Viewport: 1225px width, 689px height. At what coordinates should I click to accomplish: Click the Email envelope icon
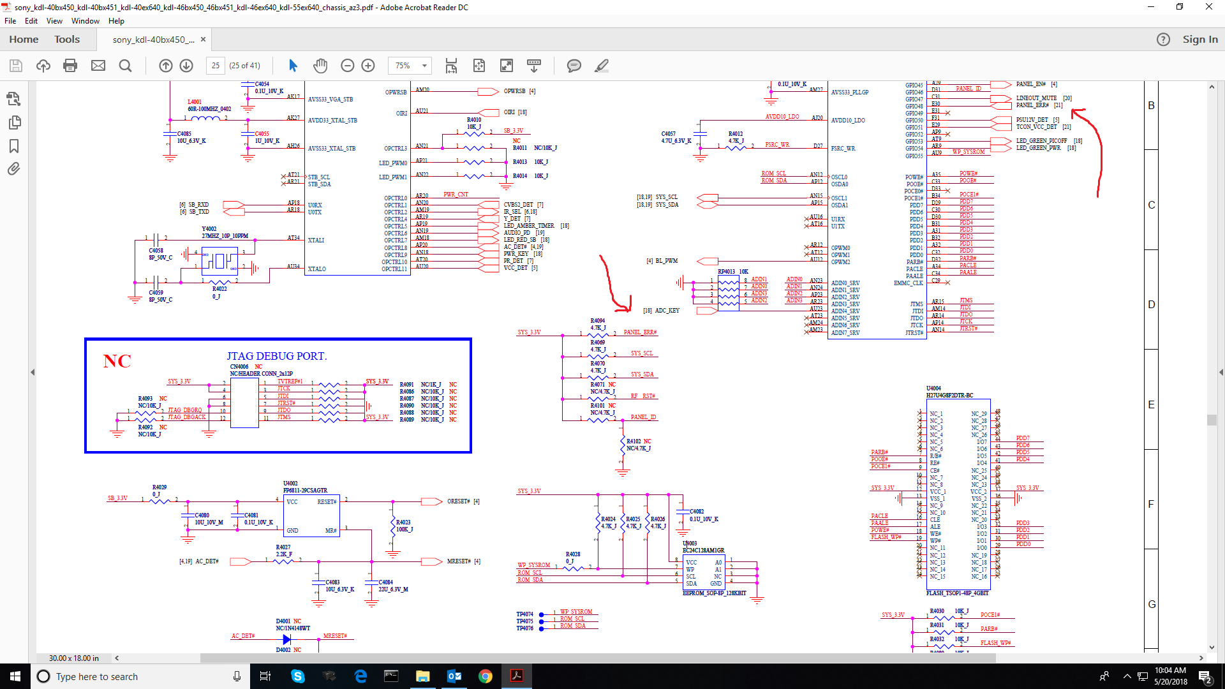pyautogui.click(x=98, y=66)
